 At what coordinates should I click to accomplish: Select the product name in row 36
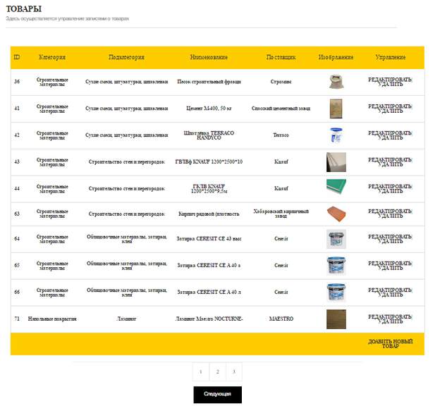(x=209, y=82)
